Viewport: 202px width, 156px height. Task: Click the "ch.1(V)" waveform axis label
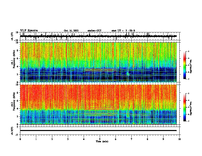pos(12,36)
